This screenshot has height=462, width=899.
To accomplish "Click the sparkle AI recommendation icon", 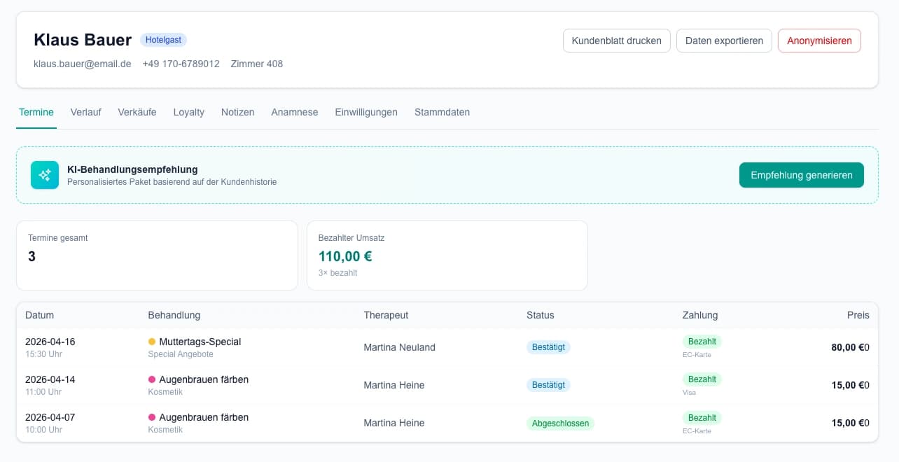I will tap(45, 175).
